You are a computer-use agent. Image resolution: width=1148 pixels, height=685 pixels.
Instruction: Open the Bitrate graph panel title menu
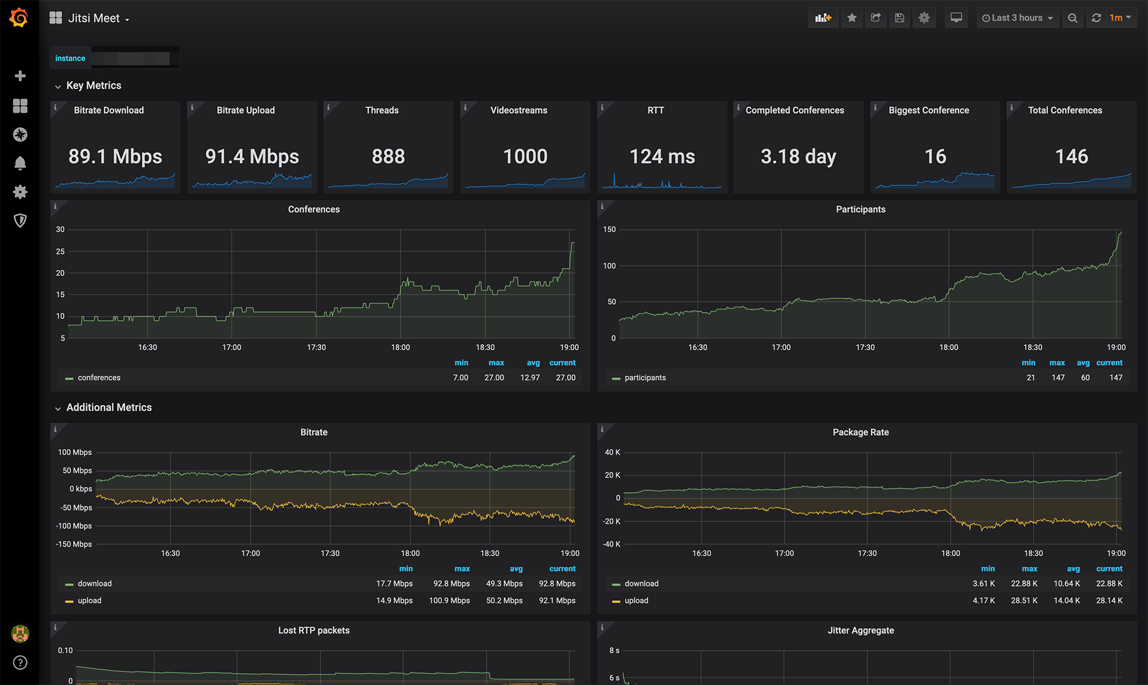(314, 432)
